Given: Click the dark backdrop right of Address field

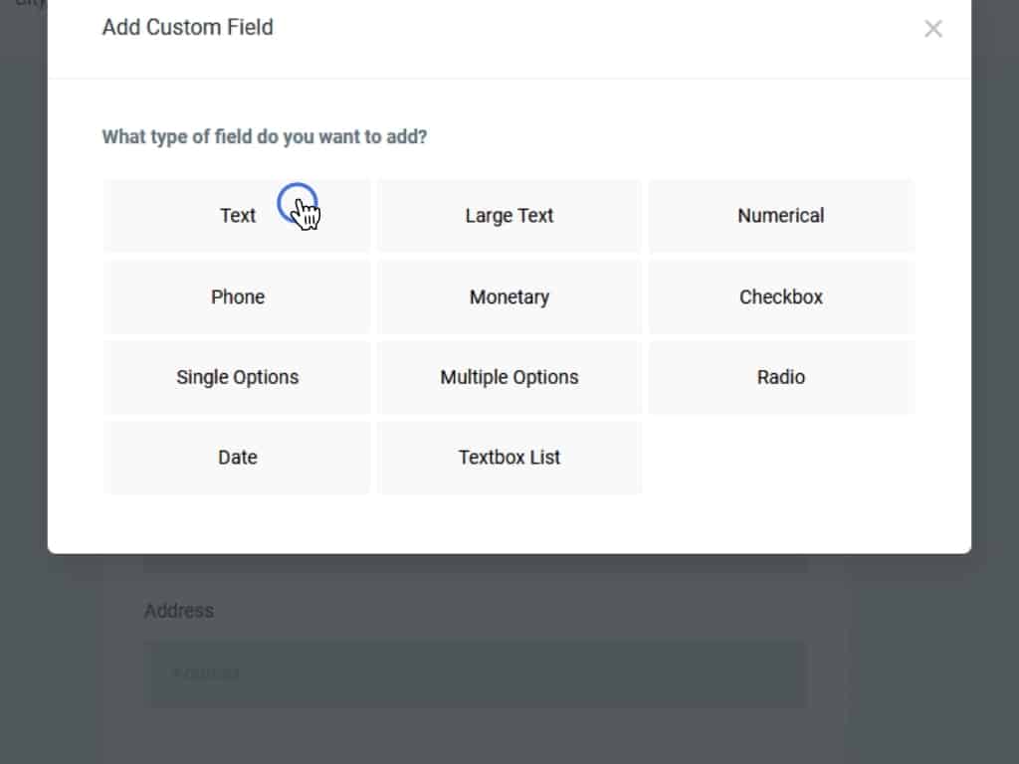Looking at the screenshot, I should tap(916, 673).
